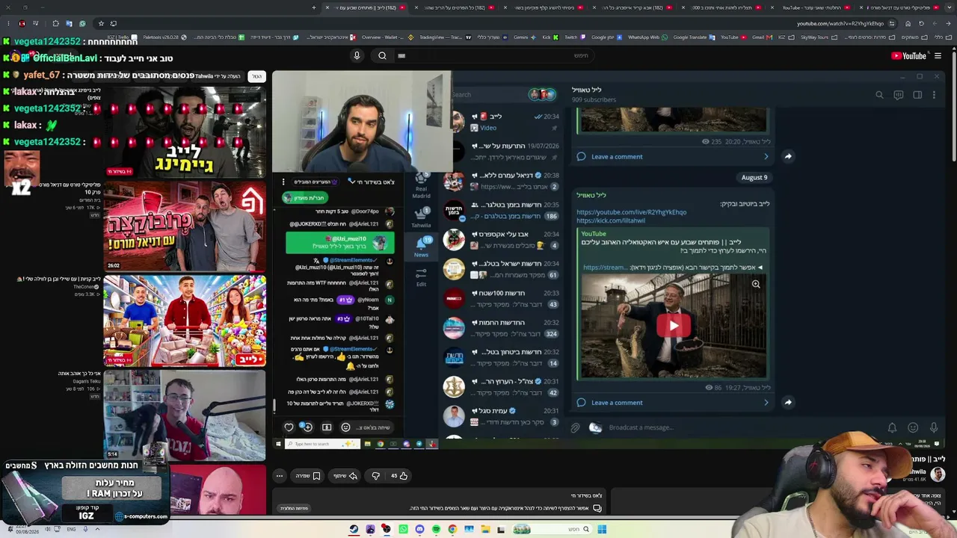Image resolution: width=957 pixels, height=538 pixels.
Task: Share the upper post via forward arrow
Action: [x=788, y=157]
